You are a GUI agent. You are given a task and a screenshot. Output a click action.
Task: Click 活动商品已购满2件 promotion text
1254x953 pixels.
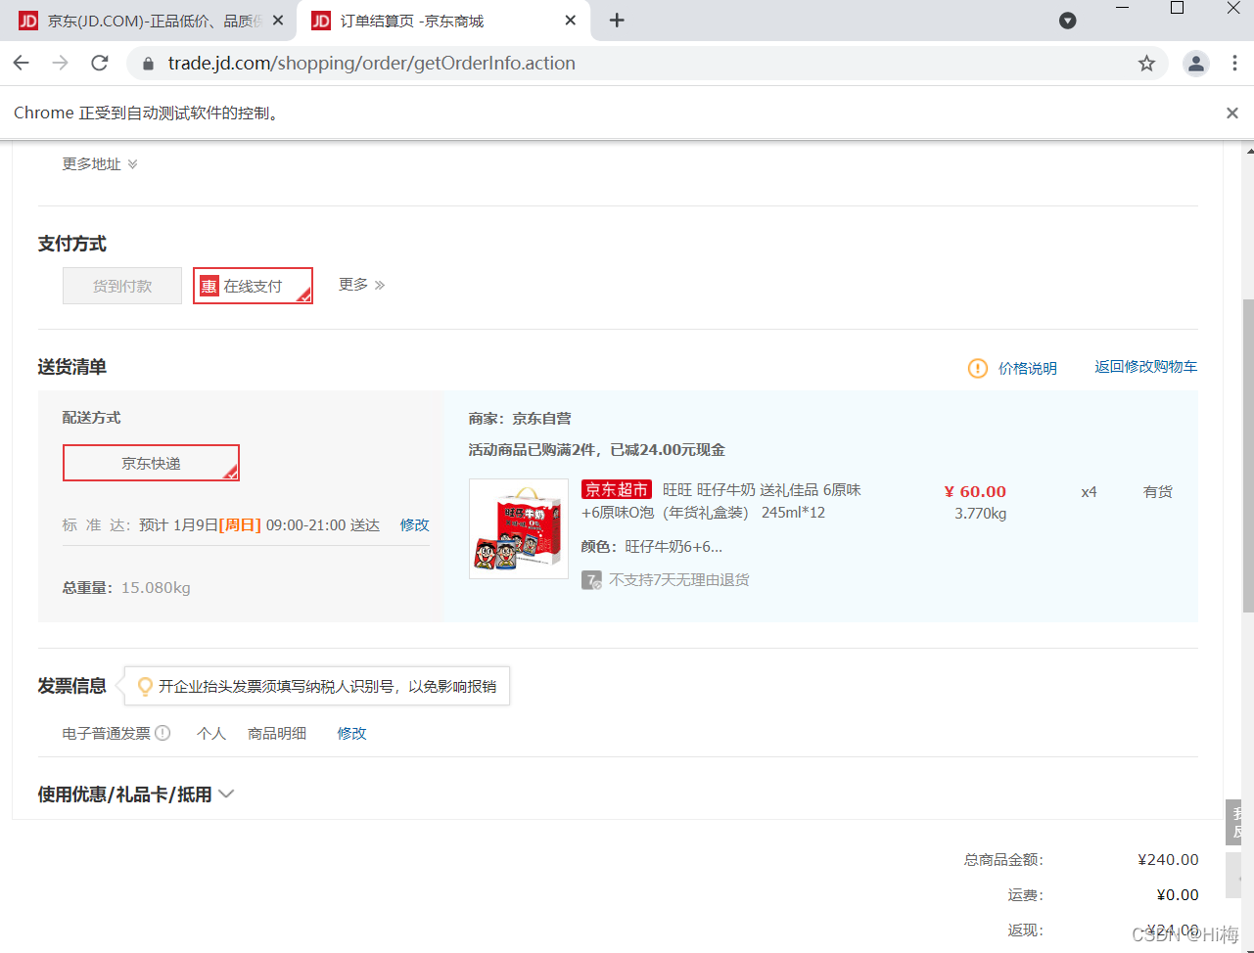click(x=597, y=450)
